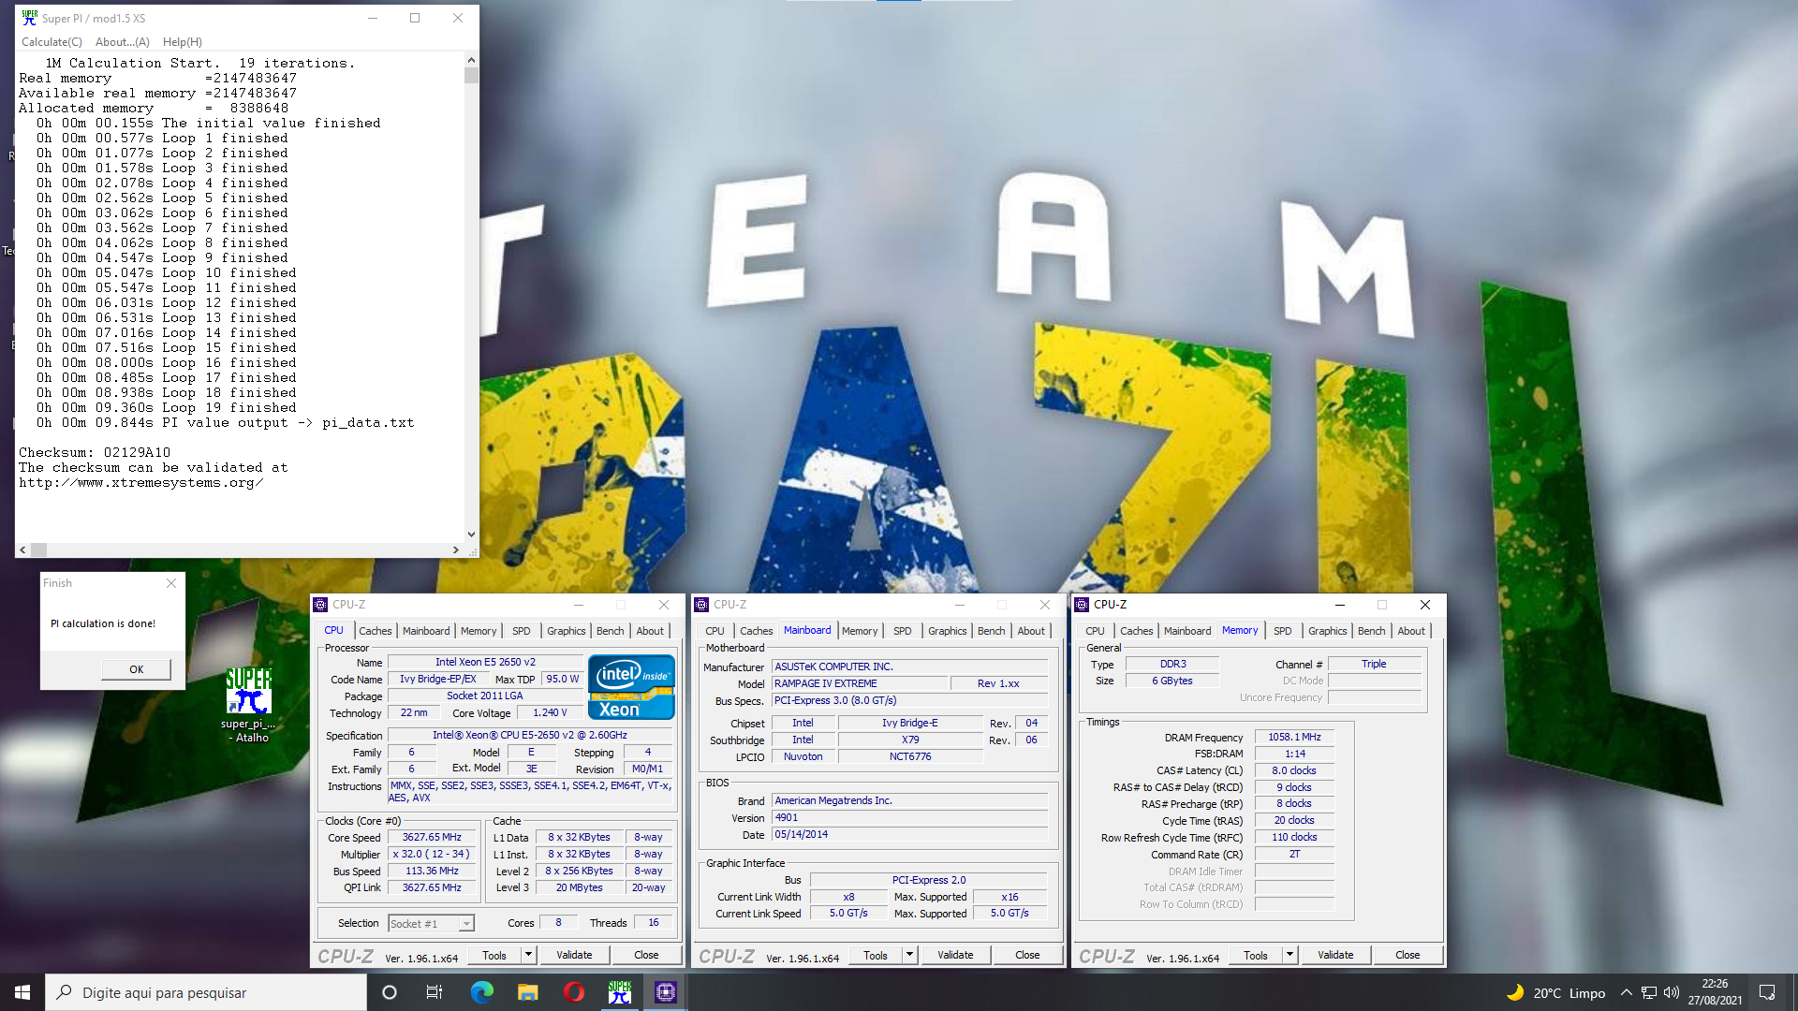The width and height of the screenshot is (1798, 1011).
Task: Open the notification center icon
Action: [x=1767, y=992]
